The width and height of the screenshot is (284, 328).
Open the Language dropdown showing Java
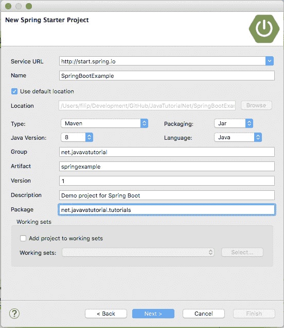point(238,137)
